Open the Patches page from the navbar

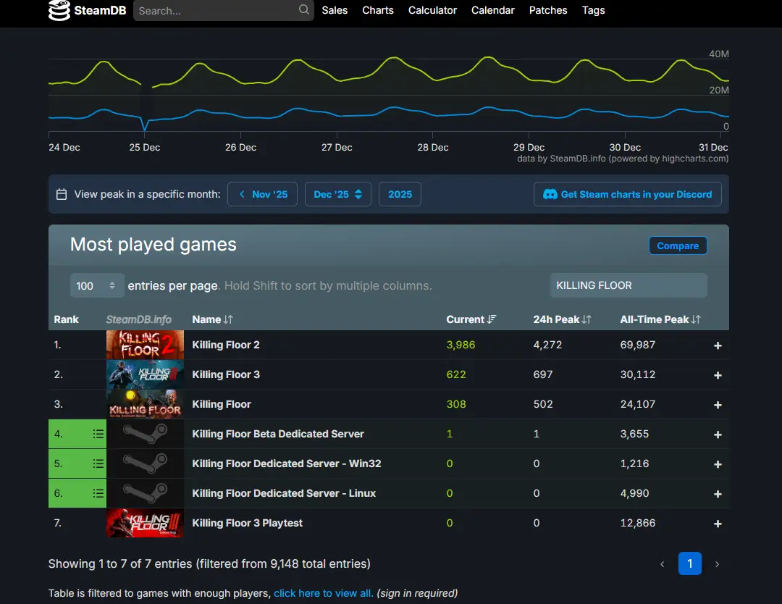click(548, 10)
